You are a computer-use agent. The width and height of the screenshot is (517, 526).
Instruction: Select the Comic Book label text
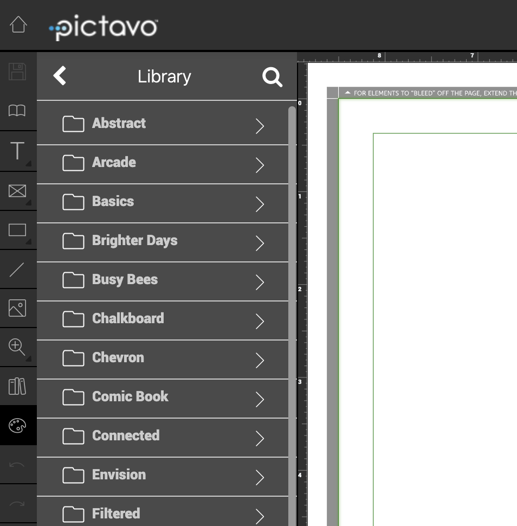(130, 396)
